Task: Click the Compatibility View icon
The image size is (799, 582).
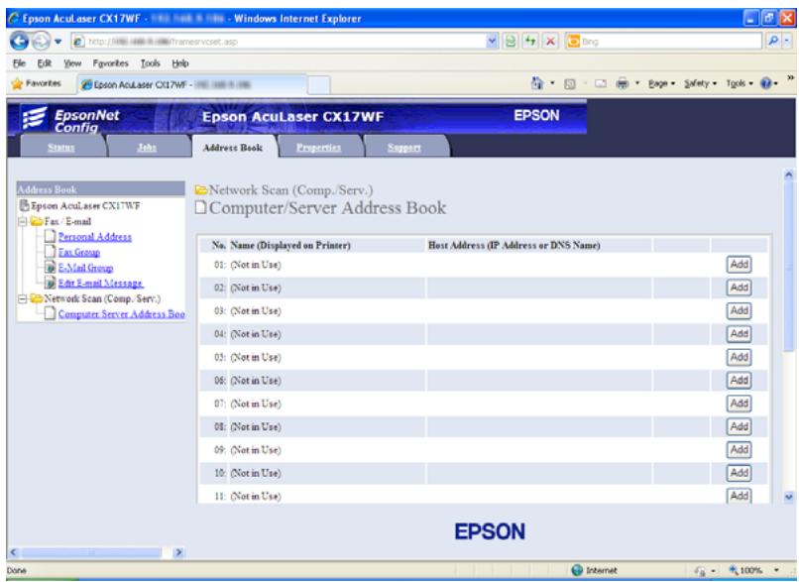Action: click(x=511, y=42)
